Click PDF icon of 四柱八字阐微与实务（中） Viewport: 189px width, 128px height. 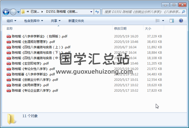point(9,58)
